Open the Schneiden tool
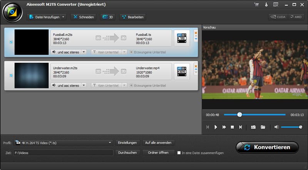308x170 pixels. [x=84, y=17]
